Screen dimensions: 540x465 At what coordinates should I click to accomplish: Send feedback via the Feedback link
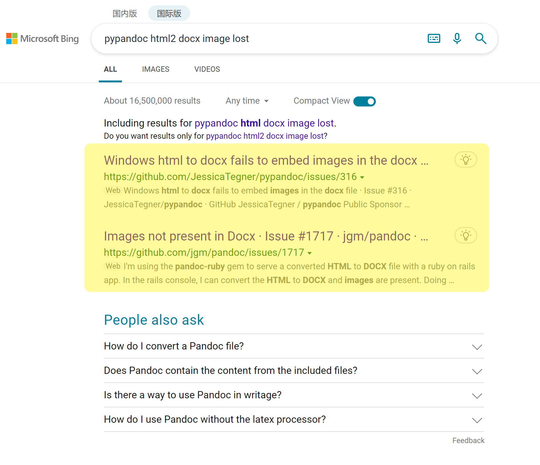pos(468,441)
